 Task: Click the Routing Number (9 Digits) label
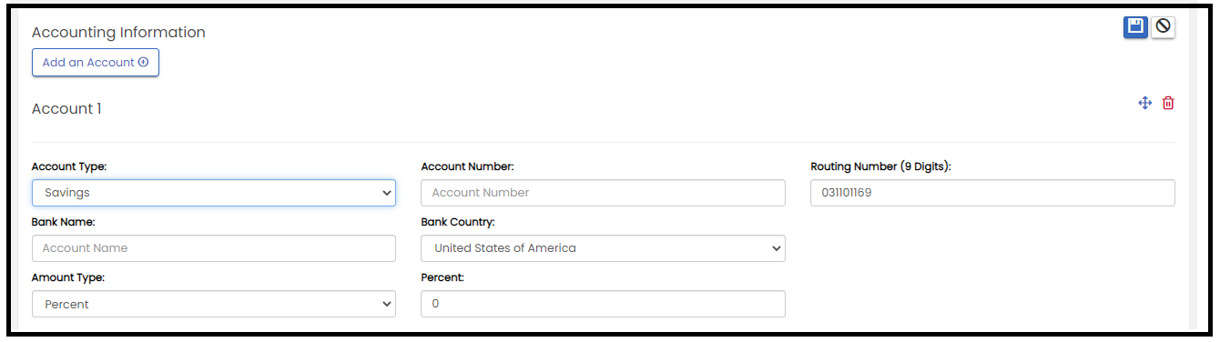pos(880,167)
